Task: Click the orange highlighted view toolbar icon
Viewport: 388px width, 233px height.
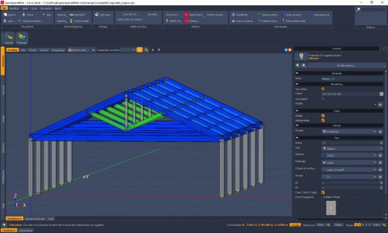Action: pyautogui.click(x=140, y=50)
